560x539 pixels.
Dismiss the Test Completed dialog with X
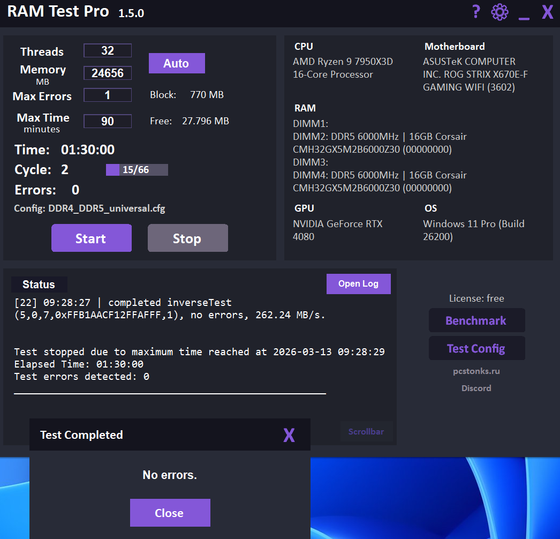[x=289, y=435]
